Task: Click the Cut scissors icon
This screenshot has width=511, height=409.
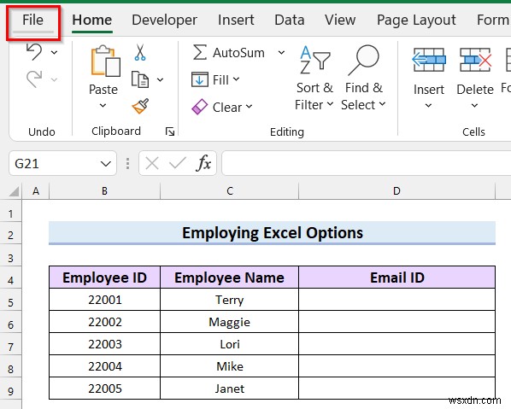Action: coord(140,52)
